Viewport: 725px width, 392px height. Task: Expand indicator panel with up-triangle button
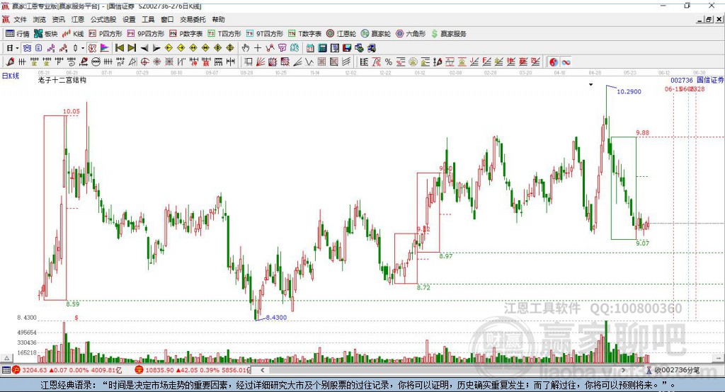point(6,358)
